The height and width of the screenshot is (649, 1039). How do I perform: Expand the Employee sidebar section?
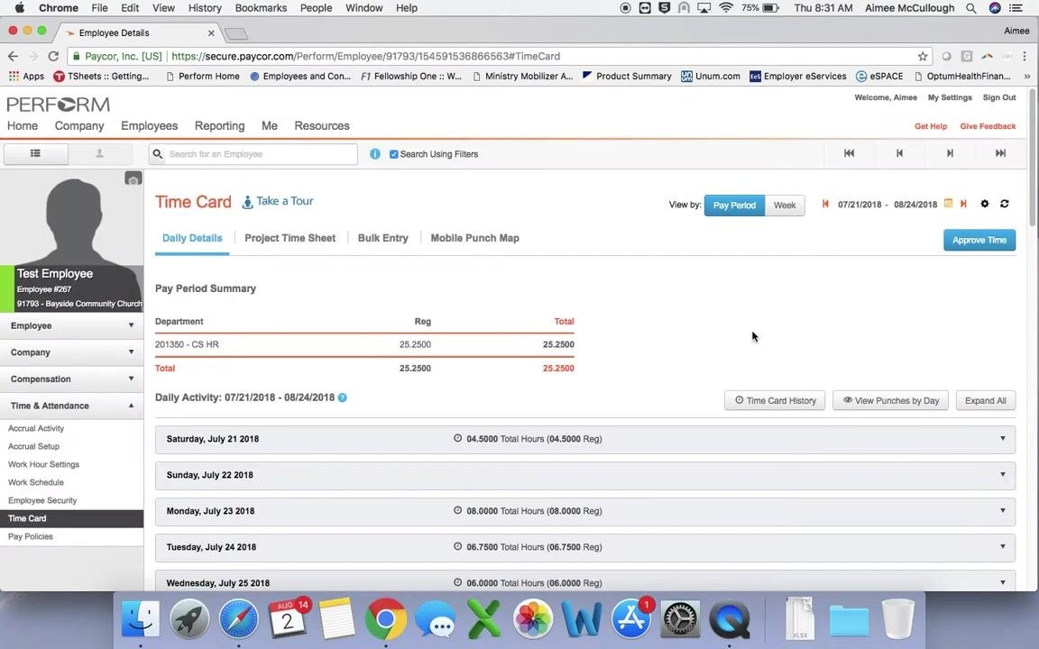click(x=71, y=325)
